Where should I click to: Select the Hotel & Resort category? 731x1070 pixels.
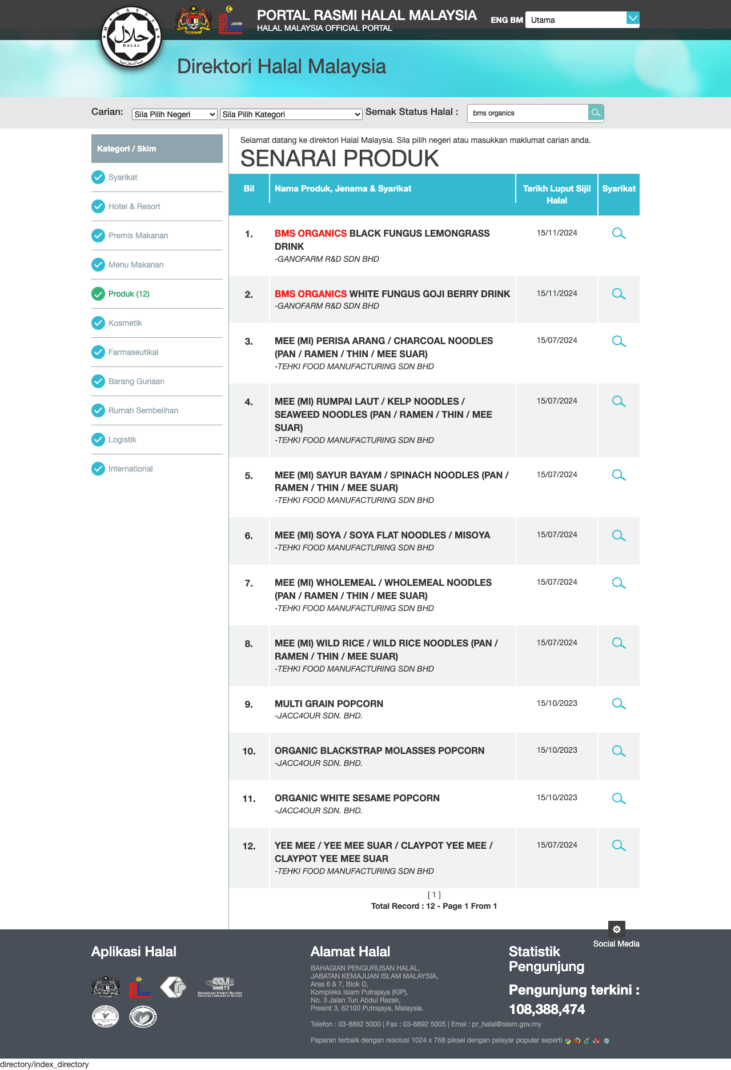[134, 206]
